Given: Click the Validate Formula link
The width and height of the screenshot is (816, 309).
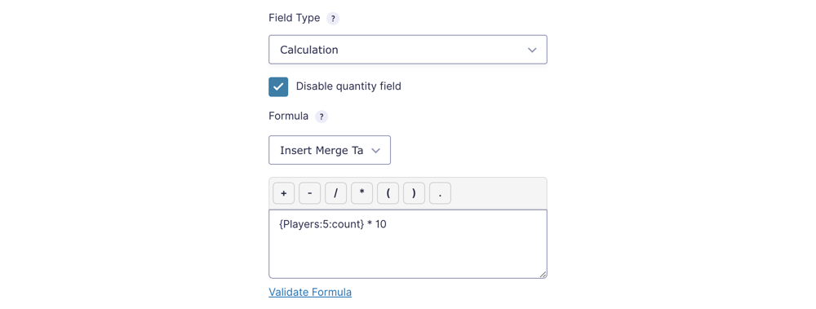Looking at the screenshot, I should click(x=310, y=293).
